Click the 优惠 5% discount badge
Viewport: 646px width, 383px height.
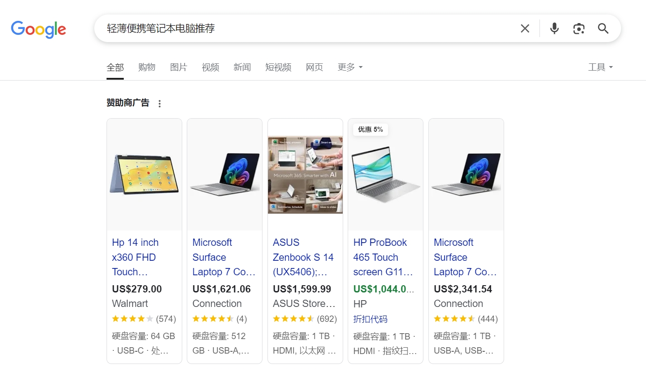click(x=370, y=129)
